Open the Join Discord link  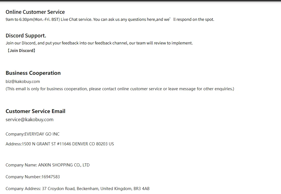coord(21,51)
